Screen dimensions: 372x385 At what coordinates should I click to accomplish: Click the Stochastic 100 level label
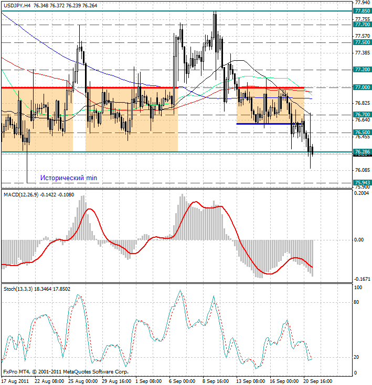tap(358, 287)
